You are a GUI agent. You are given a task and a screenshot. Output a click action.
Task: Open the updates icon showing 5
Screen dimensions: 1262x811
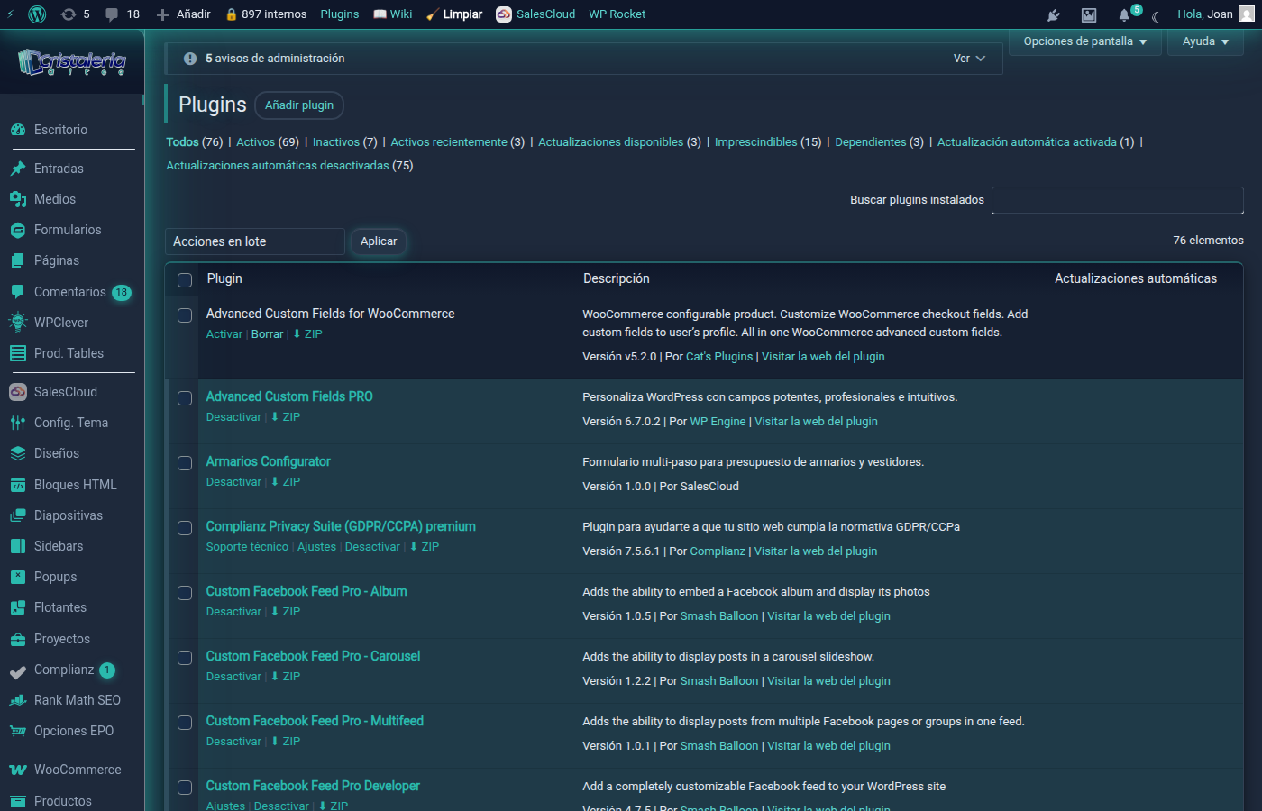tap(69, 14)
